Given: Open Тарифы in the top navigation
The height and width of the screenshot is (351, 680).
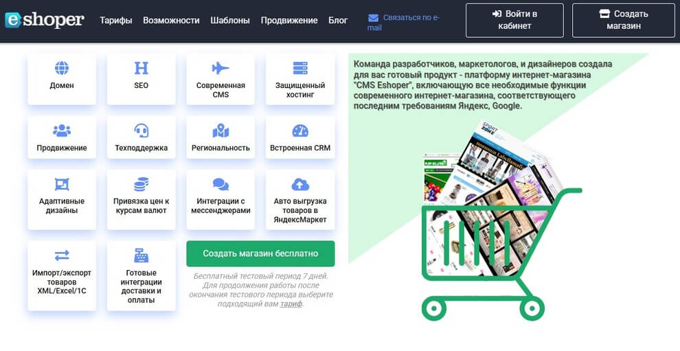Looking at the screenshot, I should pyautogui.click(x=116, y=21).
